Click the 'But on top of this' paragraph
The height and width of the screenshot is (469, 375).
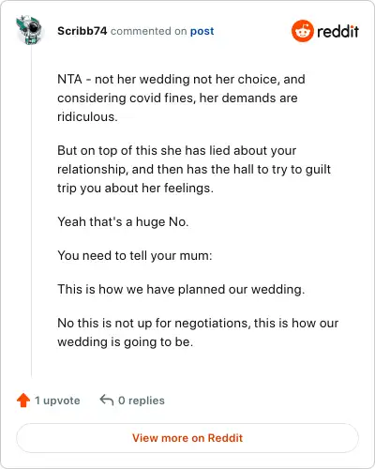194,169
